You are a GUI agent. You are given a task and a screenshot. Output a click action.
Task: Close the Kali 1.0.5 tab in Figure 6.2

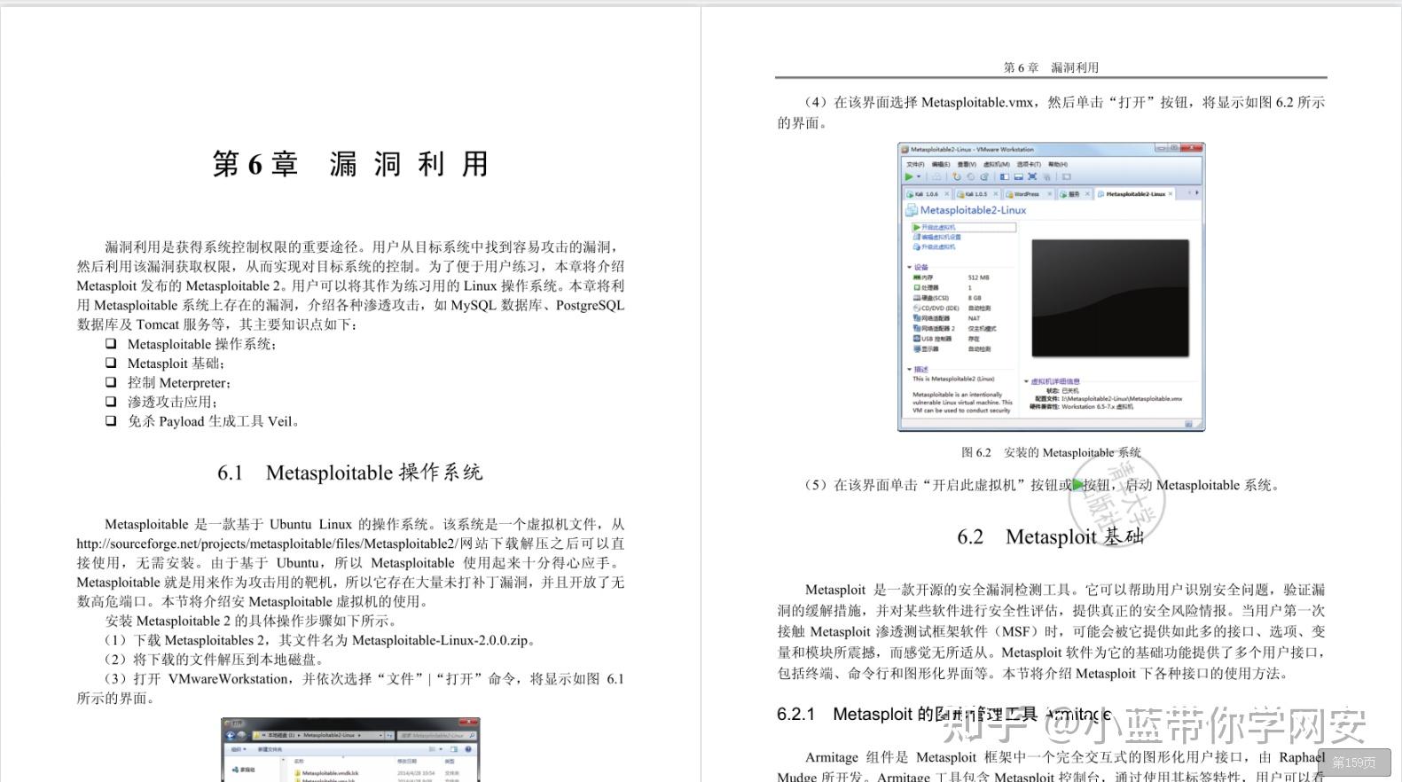tap(996, 193)
